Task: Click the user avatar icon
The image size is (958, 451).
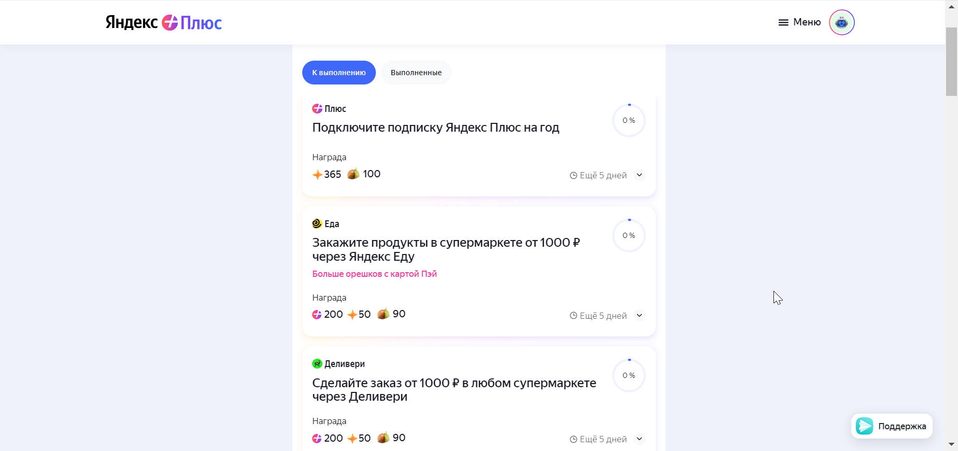Action: (x=841, y=22)
